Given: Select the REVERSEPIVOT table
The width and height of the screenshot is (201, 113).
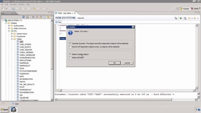Looking at the screenshot, I should pyautogui.click(x=25, y=90).
